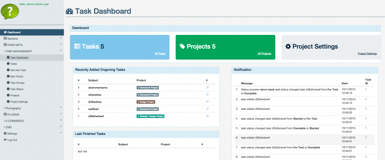Screen dimensions: 385x160
Task: Open Task ID link for notification 4
Action: (366, 118)
